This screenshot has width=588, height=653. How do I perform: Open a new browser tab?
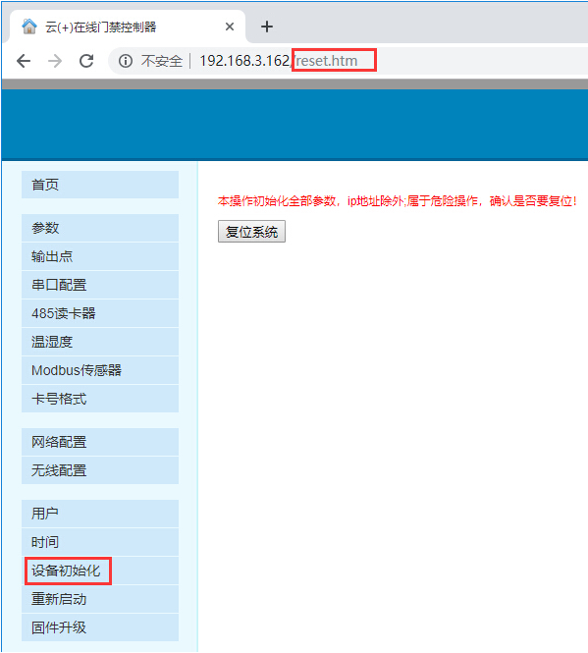coord(267,27)
